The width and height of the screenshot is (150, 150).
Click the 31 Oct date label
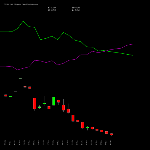pos(10,143)
